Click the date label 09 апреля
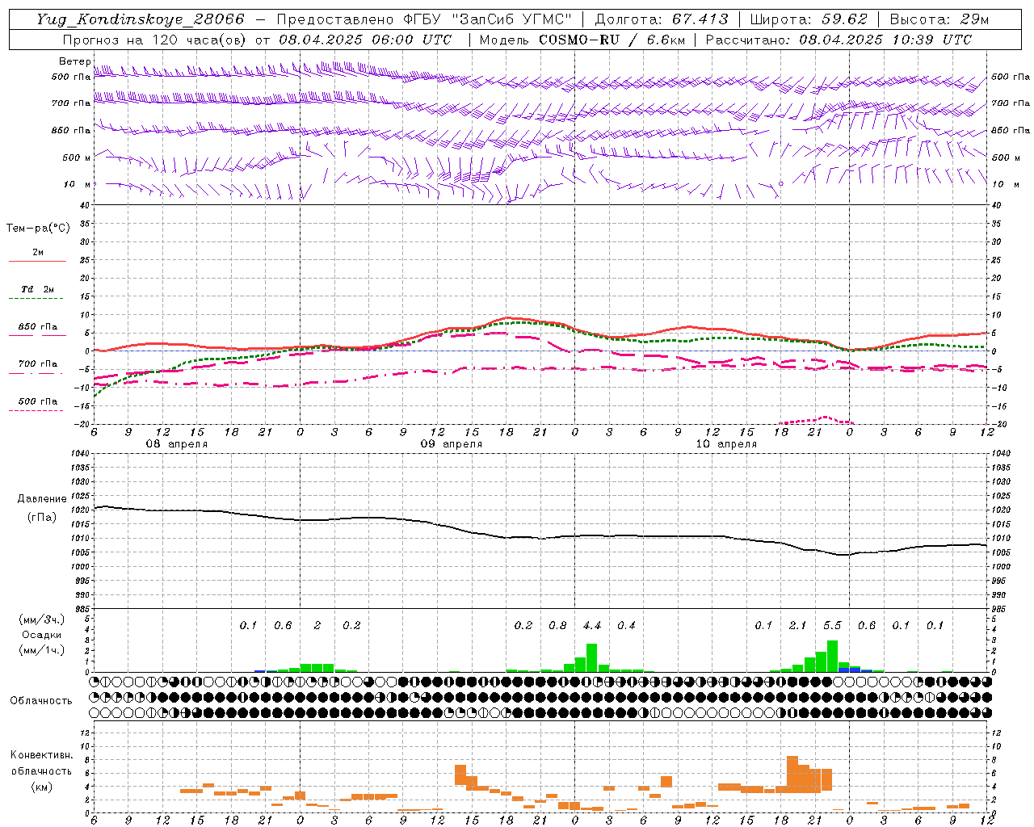 point(451,444)
